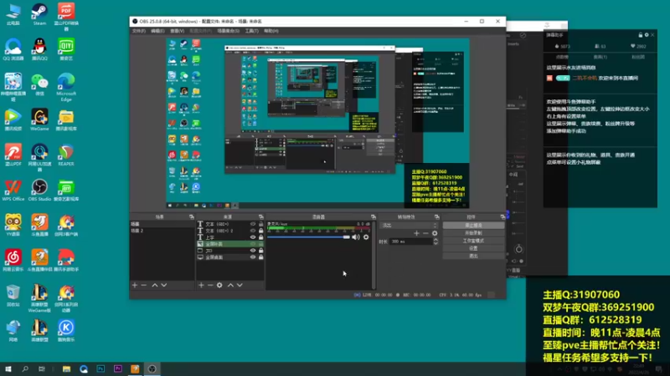
Task: Open Windows Start menu on taskbar
Action: coord(8,368)
